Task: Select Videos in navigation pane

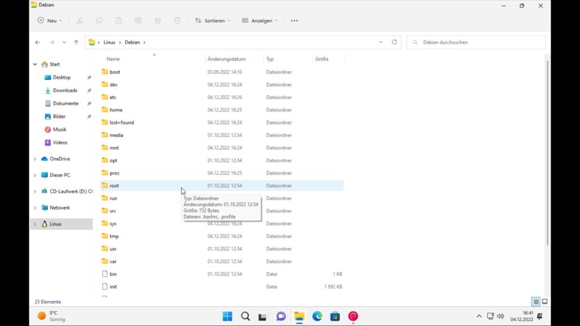Action: (61, 142)
